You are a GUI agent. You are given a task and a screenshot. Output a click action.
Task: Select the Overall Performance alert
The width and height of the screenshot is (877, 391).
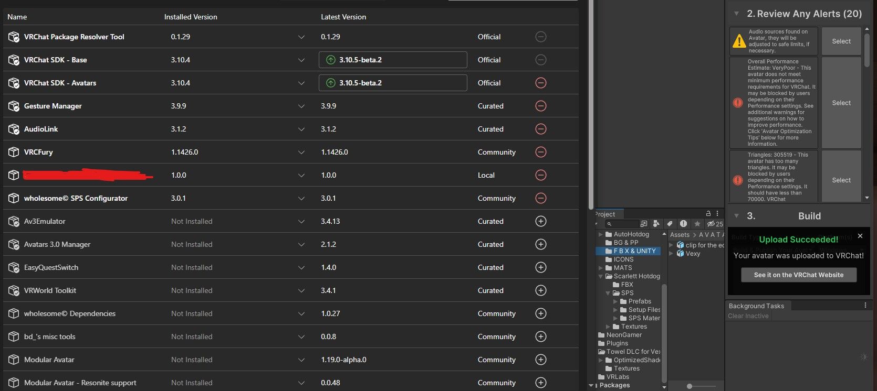[x=841, y=103]
